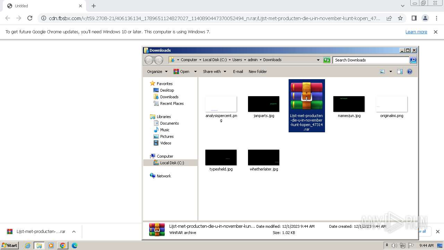
Task: Dismiss the Chrome update notice
Action: click(436, 32)
